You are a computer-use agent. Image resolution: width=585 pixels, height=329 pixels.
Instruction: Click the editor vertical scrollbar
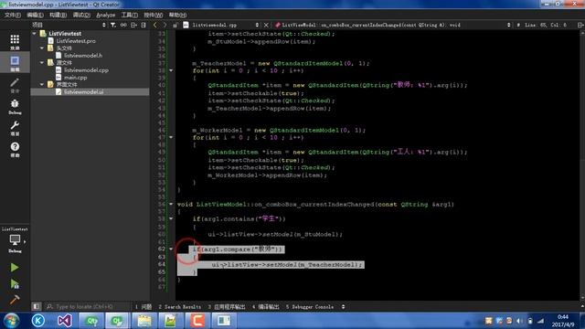[582, 164]
